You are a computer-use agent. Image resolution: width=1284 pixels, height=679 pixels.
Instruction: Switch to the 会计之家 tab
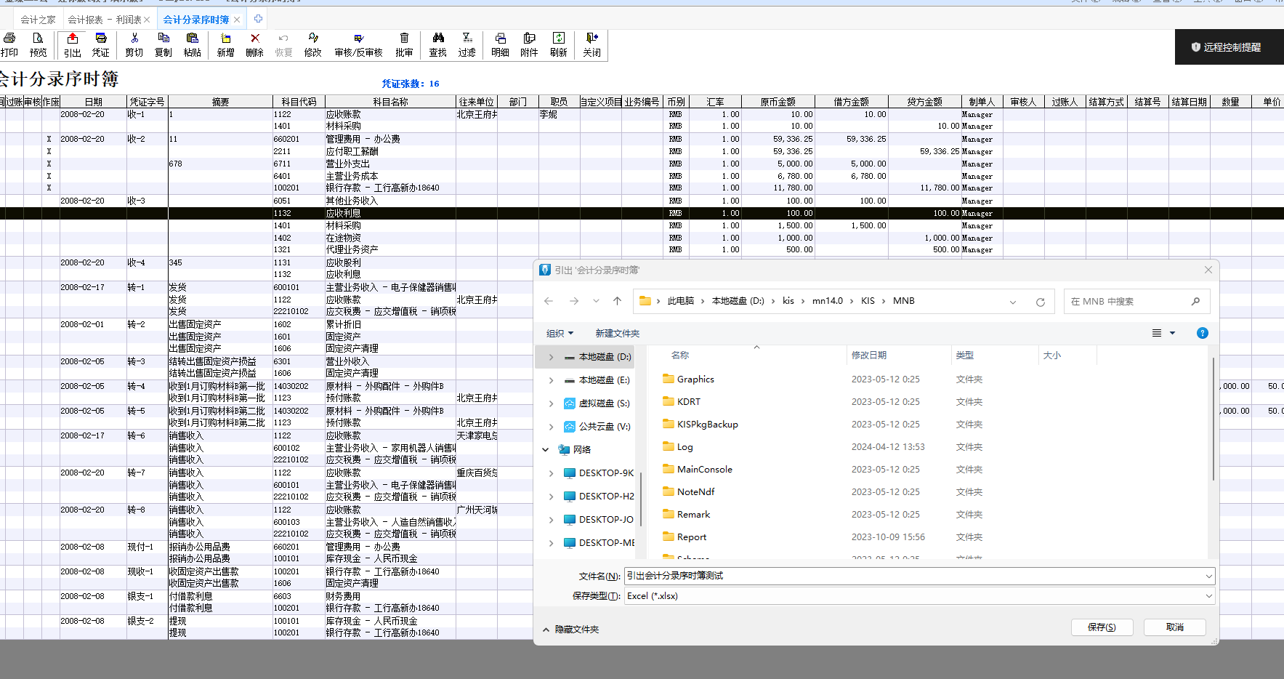tap(38, 20)
